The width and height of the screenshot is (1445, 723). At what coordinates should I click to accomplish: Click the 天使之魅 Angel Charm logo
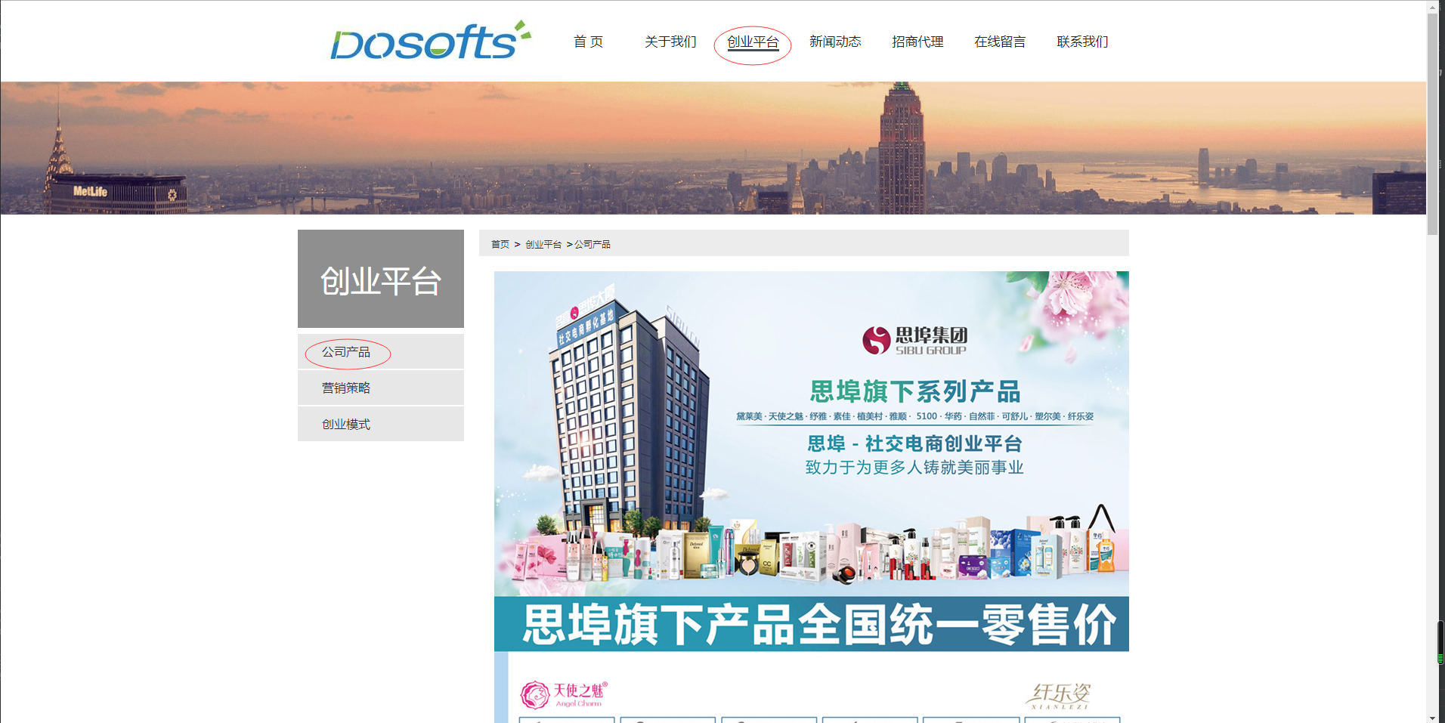point(564,694)
